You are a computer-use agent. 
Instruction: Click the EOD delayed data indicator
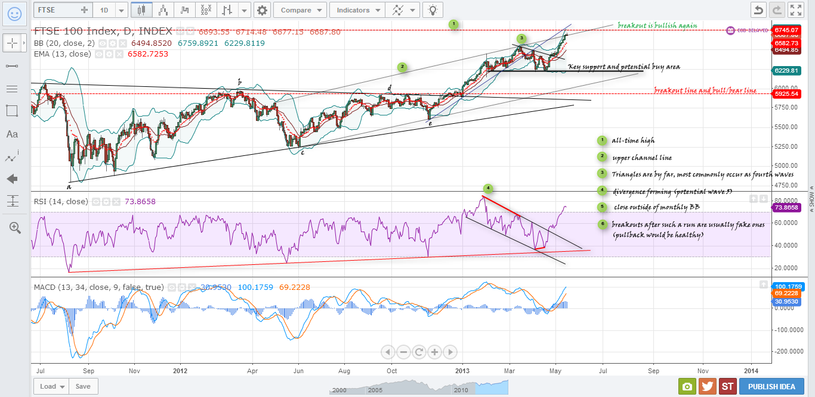(x=746, y=30)
